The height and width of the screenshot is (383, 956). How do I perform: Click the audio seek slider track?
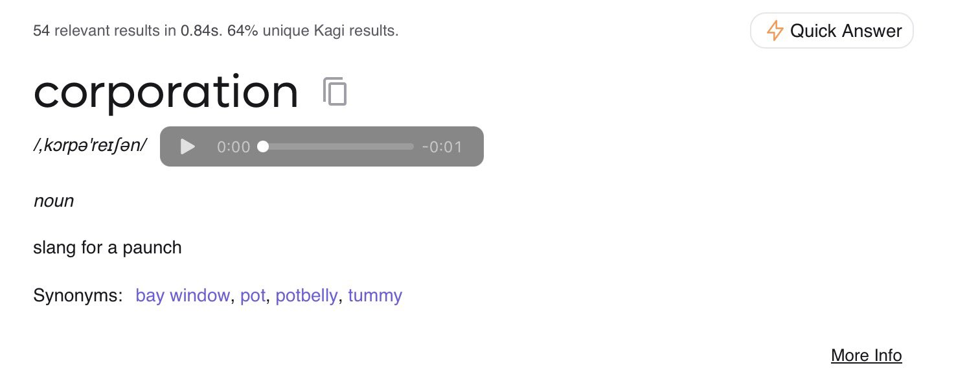[x=338, y=146]
